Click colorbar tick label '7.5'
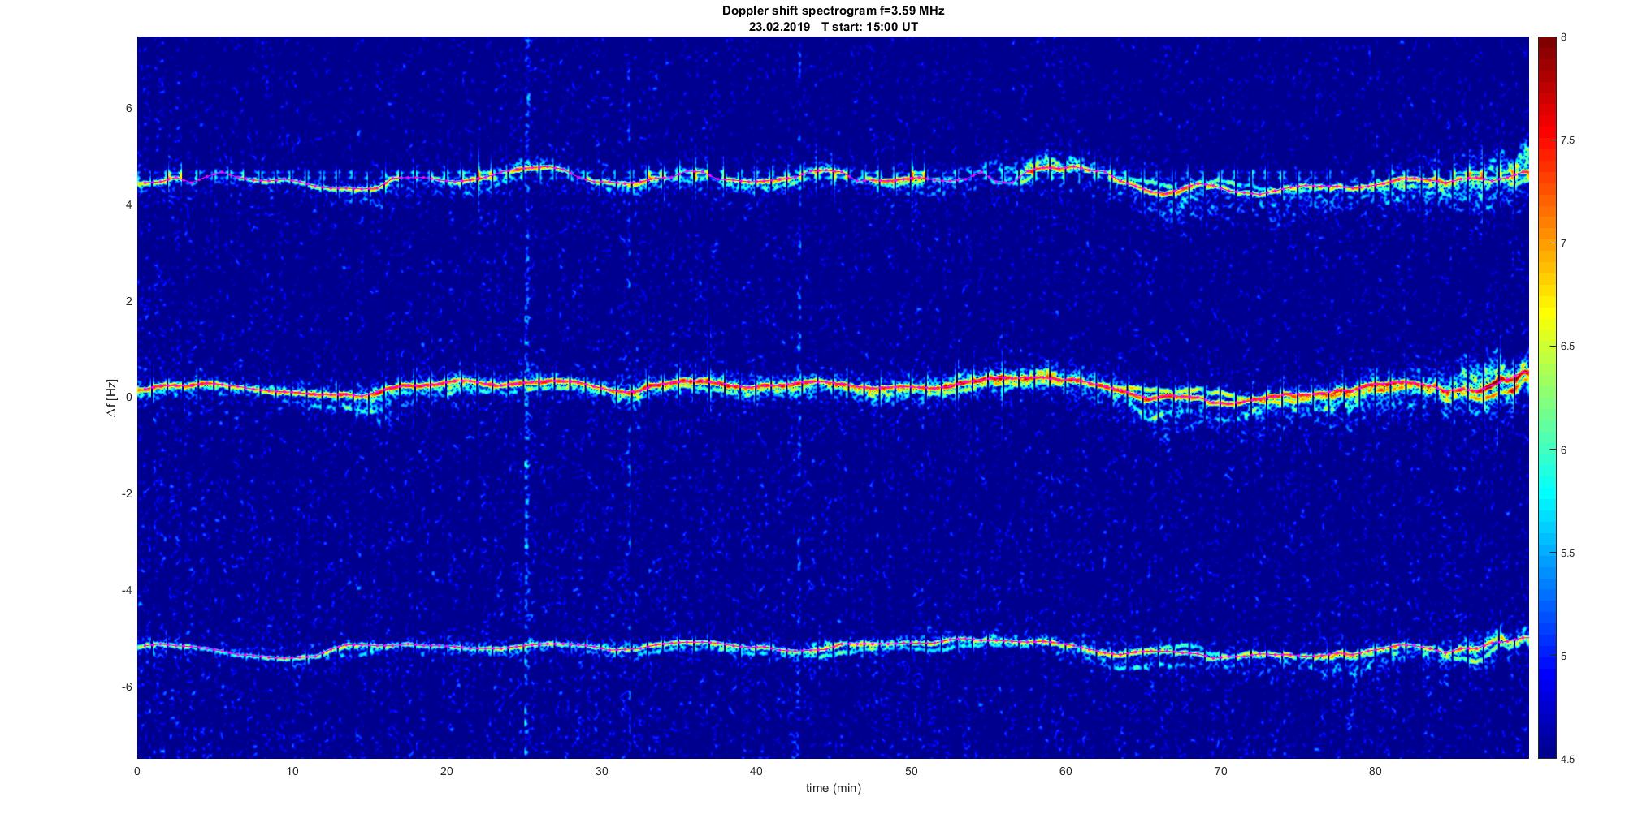This screenshot has height=814, width=1625. 1567,140
